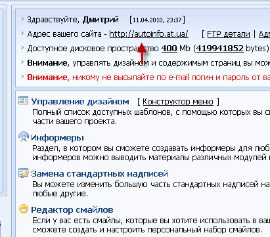Click the Информеры antenna icon

pyautogui.click(x=24, y=137)
